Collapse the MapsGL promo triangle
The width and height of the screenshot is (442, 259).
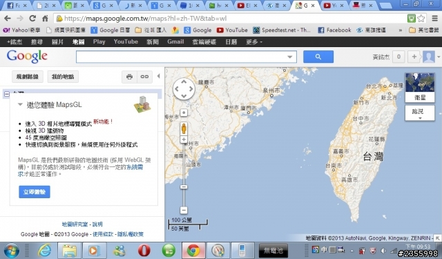[x=20, y=104]
